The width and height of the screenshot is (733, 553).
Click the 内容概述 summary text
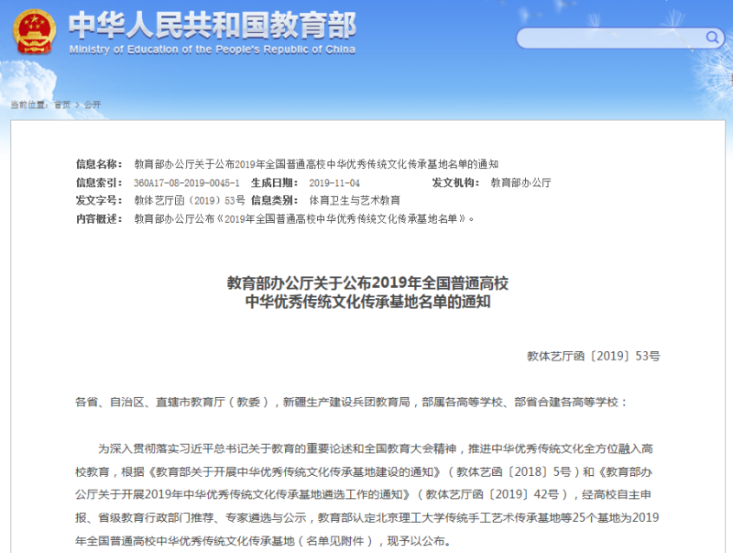tap(304, 218)
